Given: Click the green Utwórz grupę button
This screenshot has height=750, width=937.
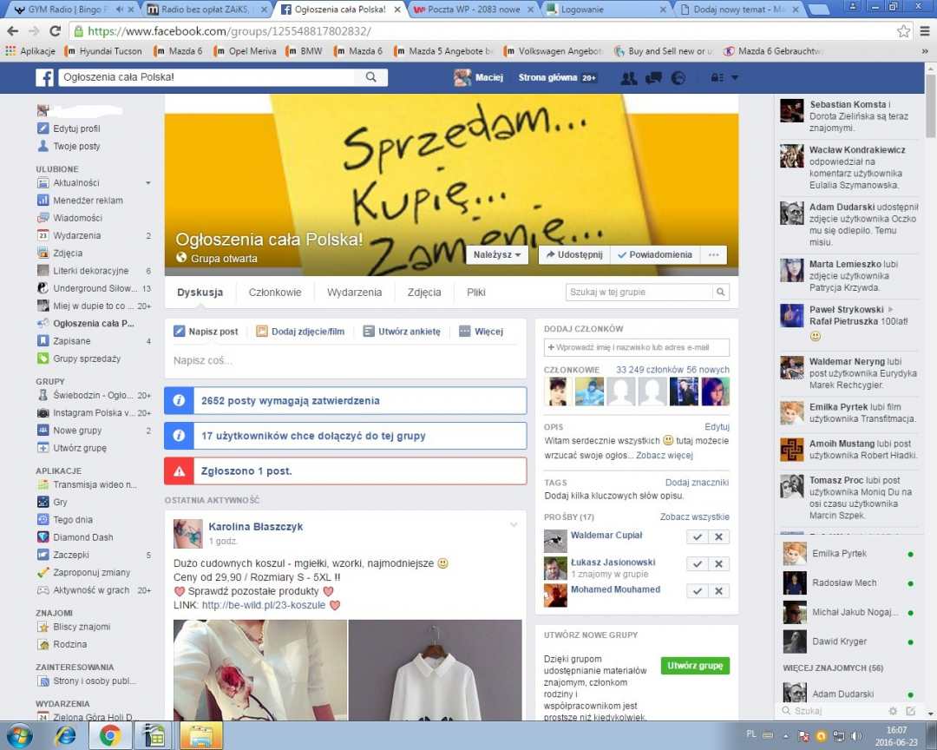Looking at the screenshot, I should pos(695,666).
